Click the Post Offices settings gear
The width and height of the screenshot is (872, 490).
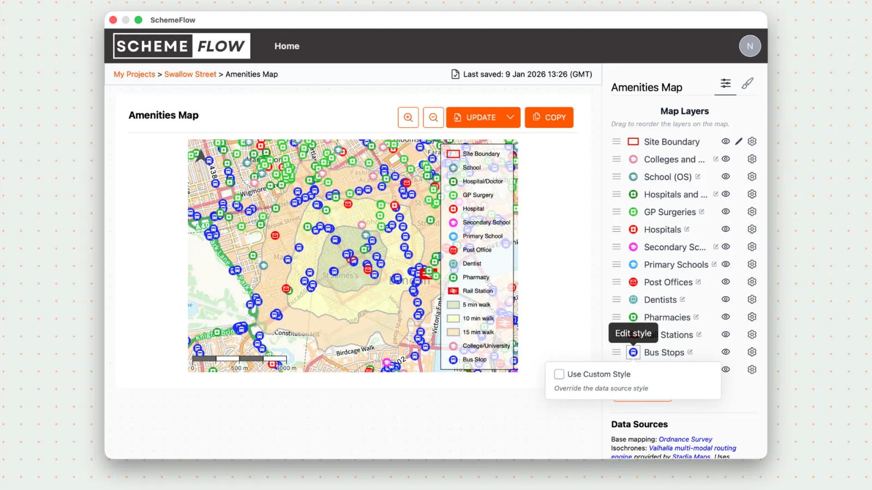click(752, 282)
